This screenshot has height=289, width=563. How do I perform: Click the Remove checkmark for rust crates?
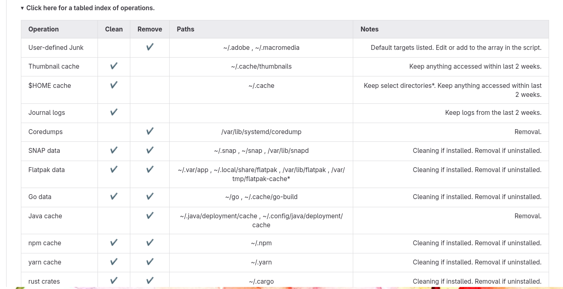[150, 281]
